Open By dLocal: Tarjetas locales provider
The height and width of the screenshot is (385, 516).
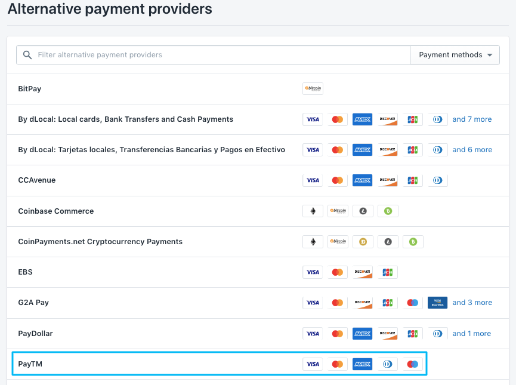coord(258,150)
